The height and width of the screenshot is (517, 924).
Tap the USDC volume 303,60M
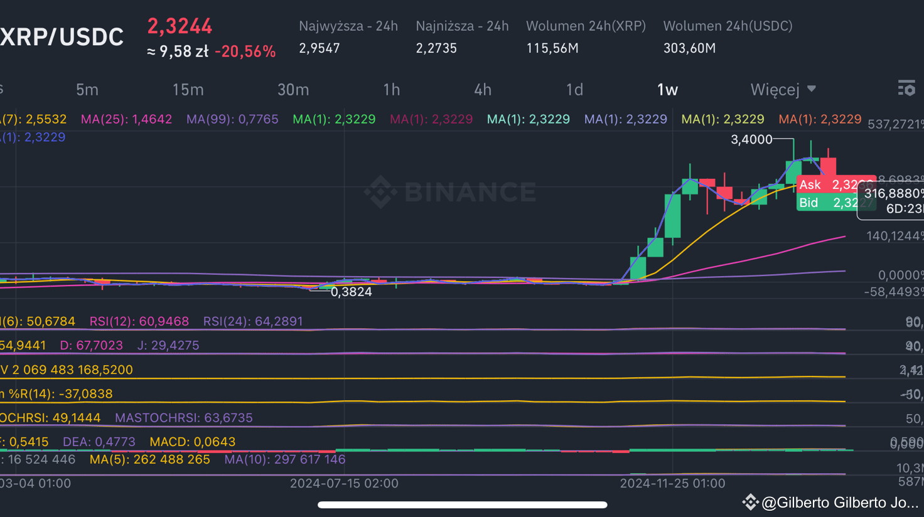tap(689, 48)
